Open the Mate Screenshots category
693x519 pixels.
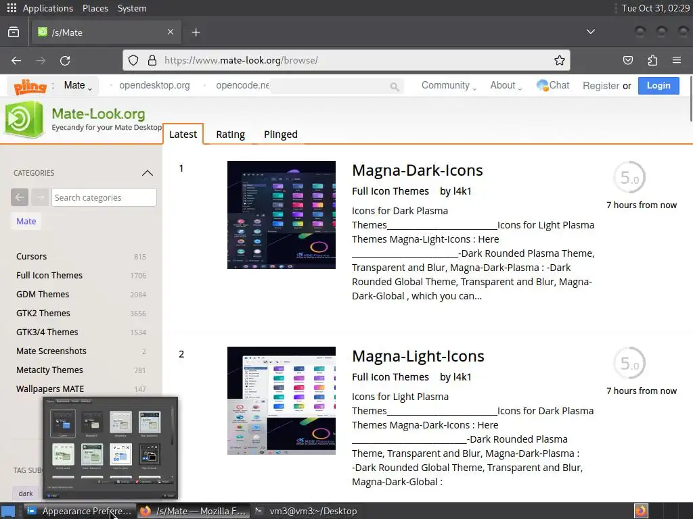[51, 351]
